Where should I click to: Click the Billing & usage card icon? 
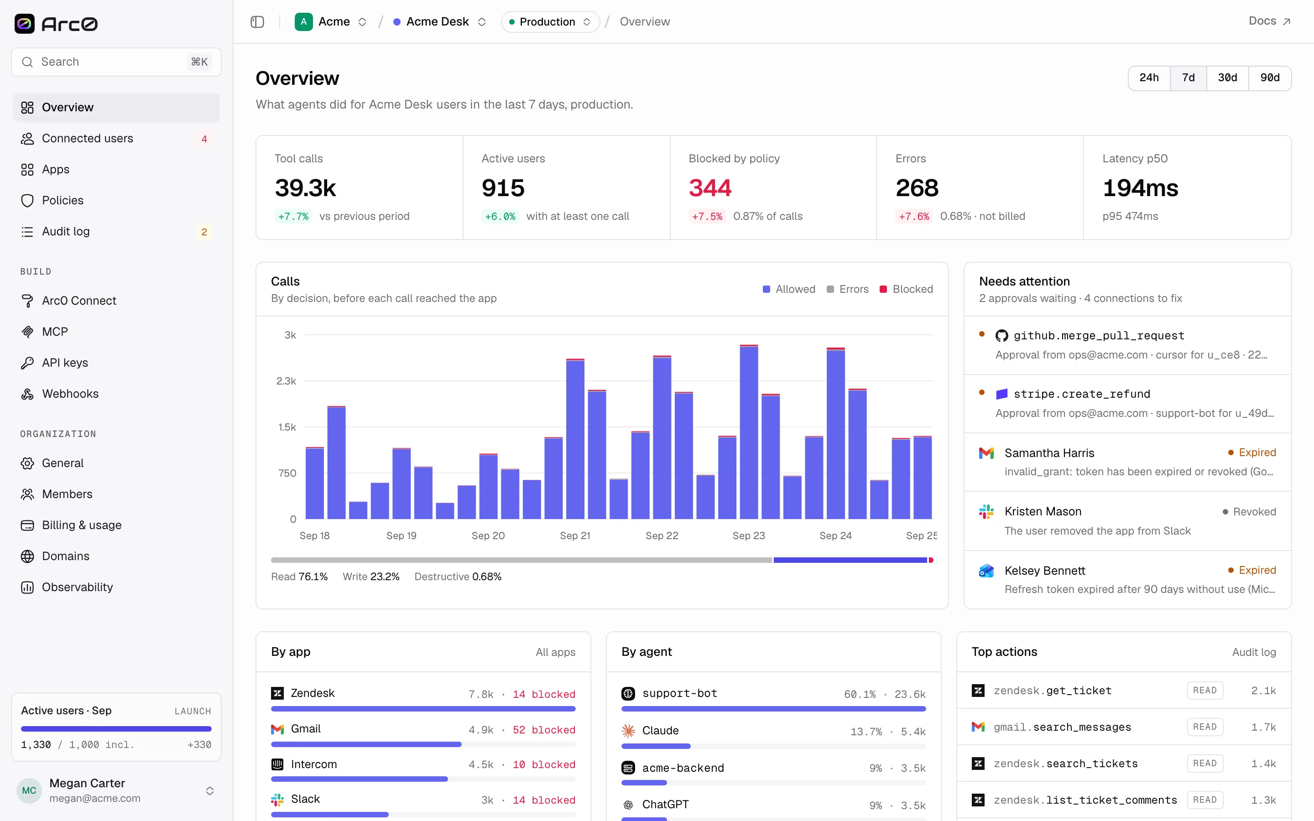point(27,525)
